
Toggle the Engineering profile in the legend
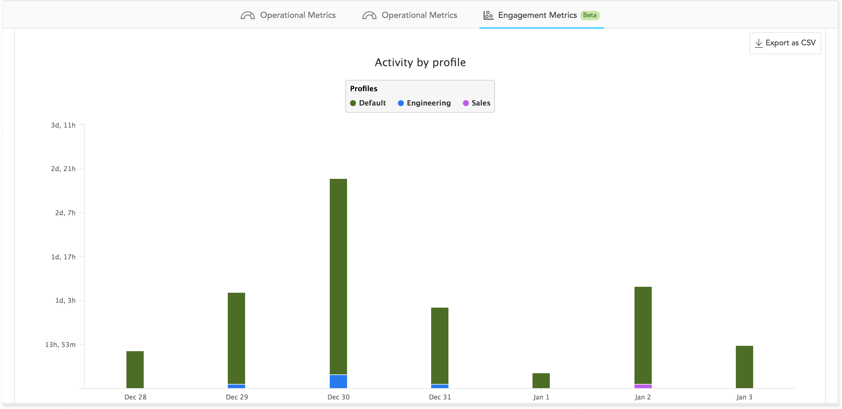tap(424, 103)
